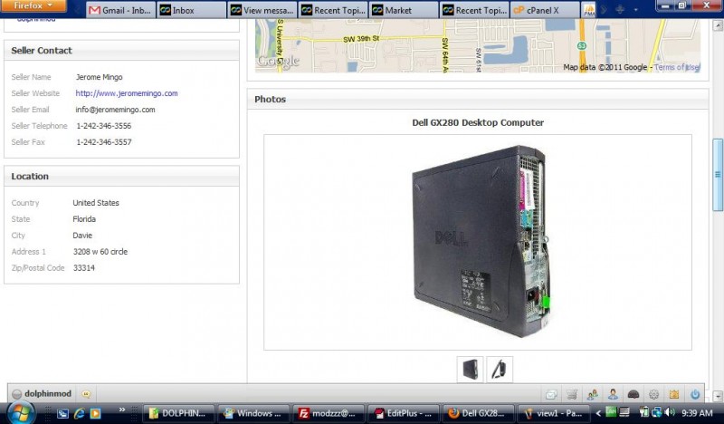Select first Recent Topics tab beside View message

tap(333, 10)
